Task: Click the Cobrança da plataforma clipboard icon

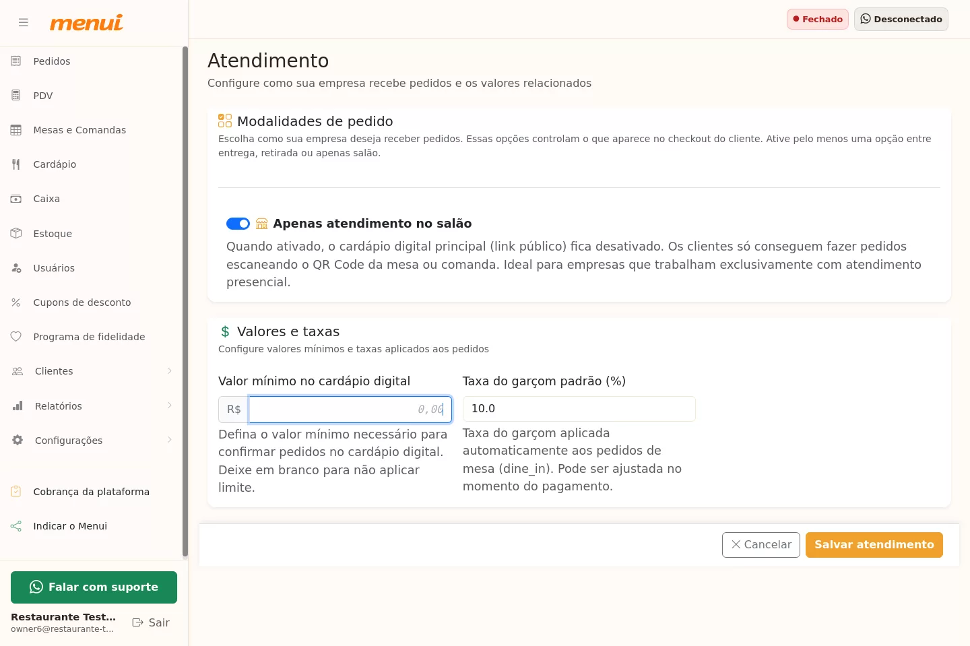Action: click(x=16, y=492)
